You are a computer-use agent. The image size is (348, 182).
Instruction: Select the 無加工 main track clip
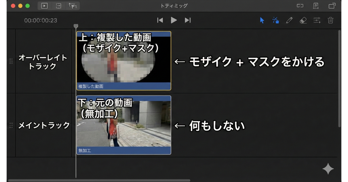[x=124, y=125]
